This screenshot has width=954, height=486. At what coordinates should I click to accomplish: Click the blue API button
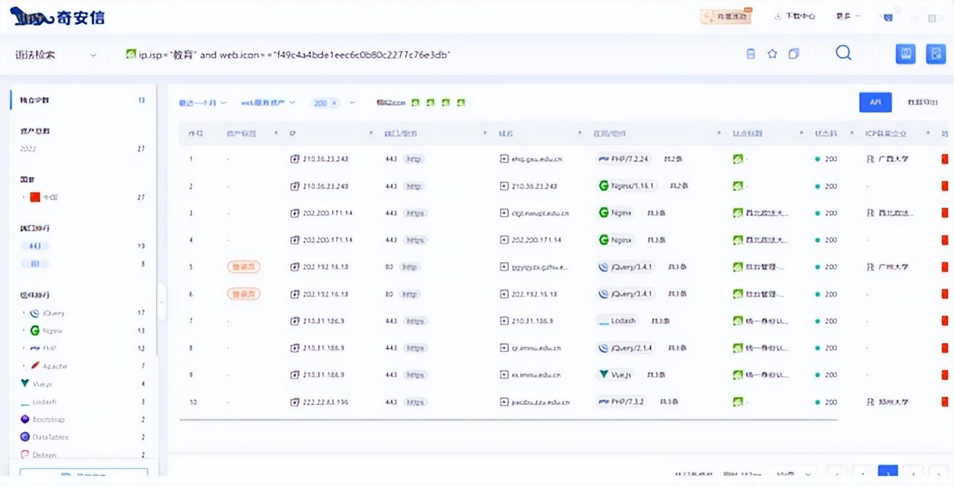875,101
